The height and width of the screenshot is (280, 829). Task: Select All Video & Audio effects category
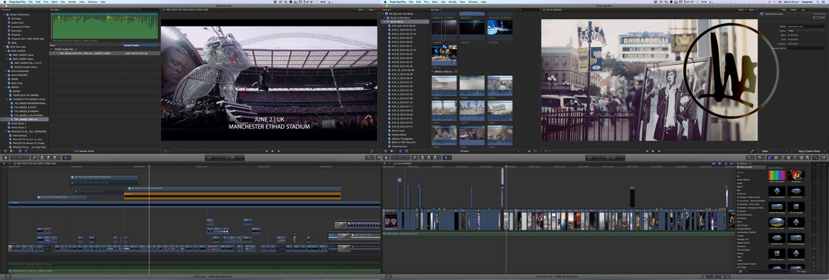751,167
